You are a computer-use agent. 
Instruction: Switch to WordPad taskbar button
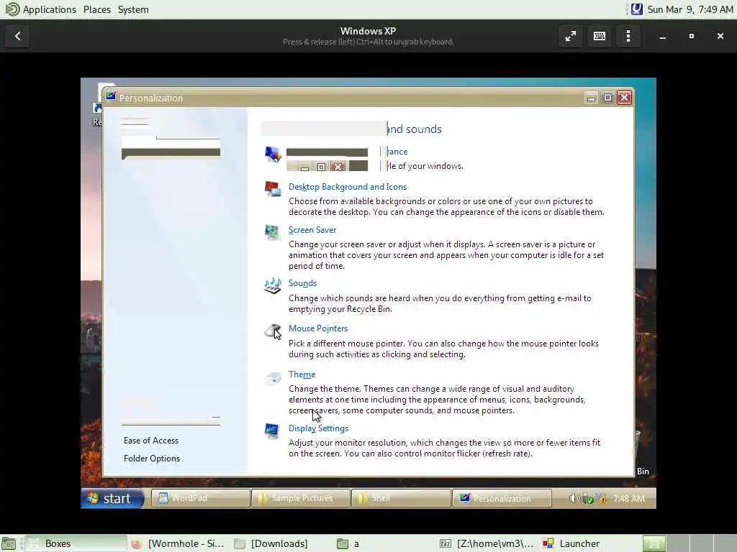click(x=201, y=498)
